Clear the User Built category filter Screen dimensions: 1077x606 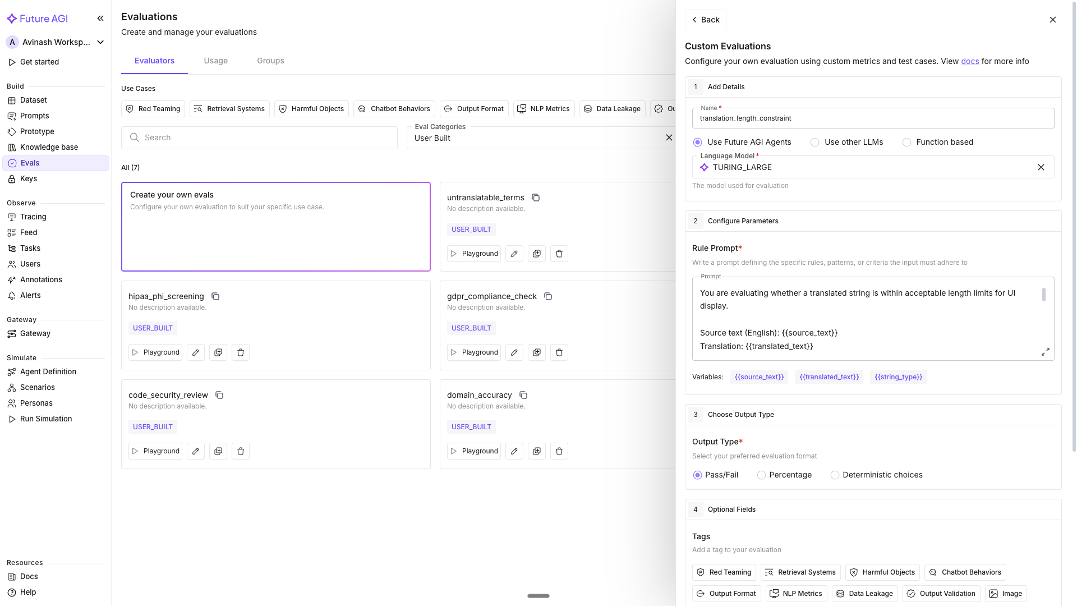click(669, 137)
